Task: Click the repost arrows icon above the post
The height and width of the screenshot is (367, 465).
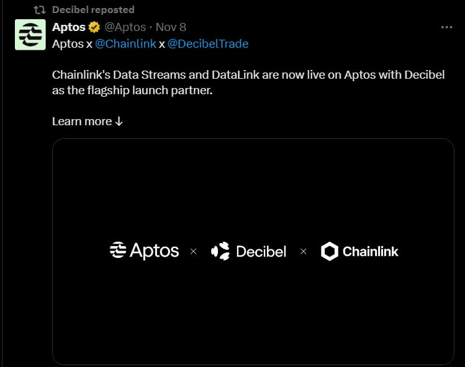Action: coord(39,10)
